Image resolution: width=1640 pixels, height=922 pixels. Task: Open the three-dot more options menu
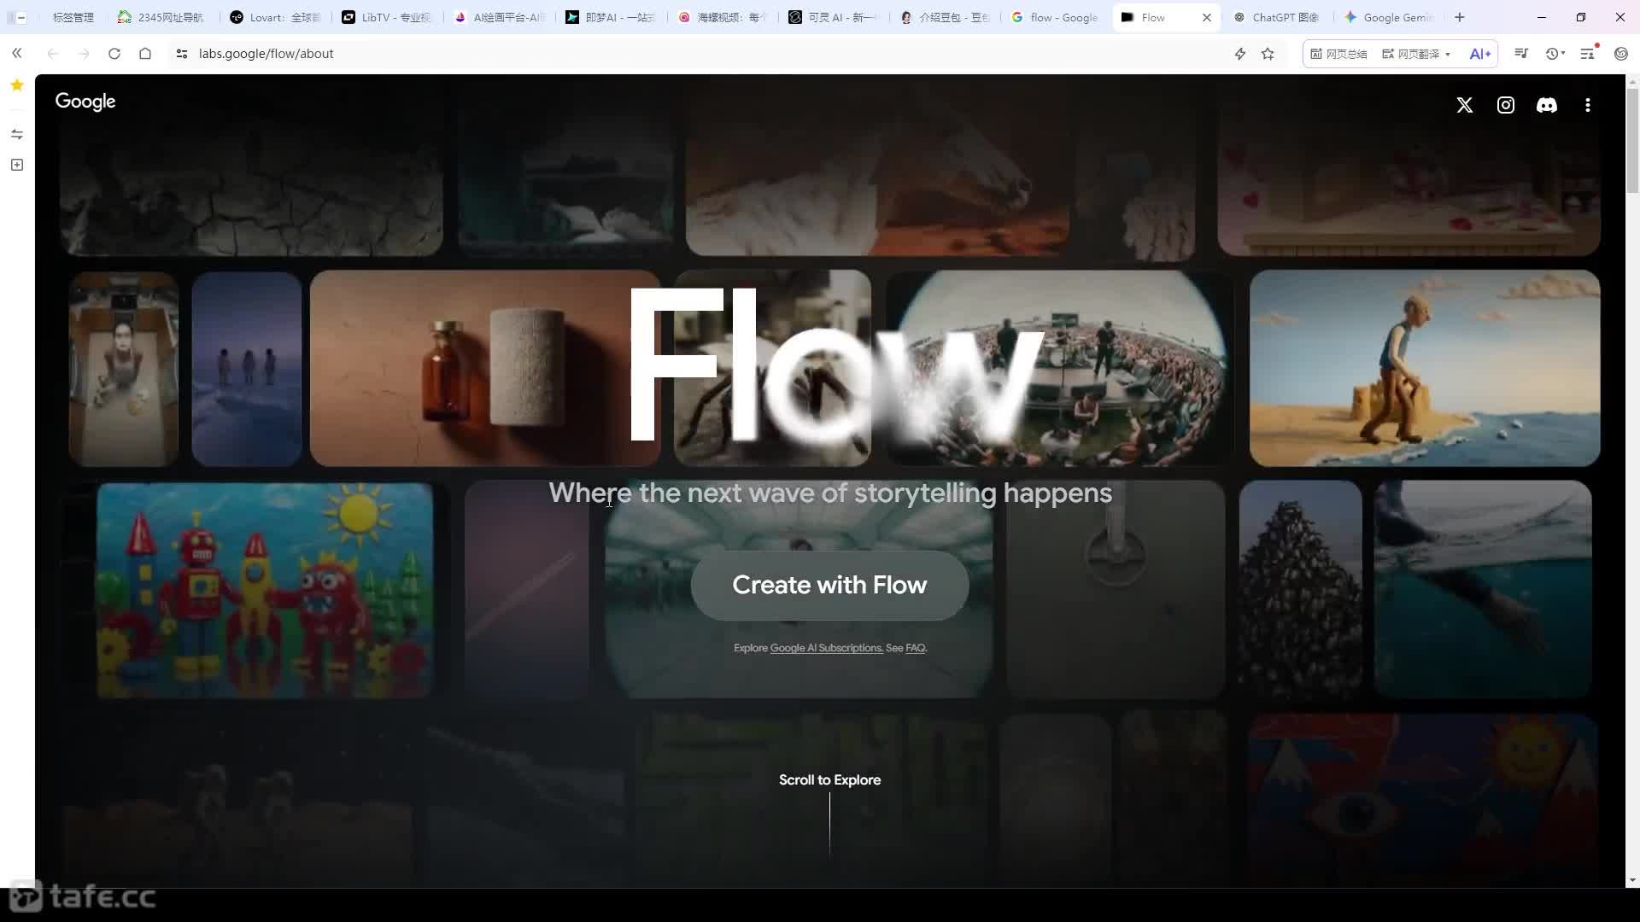1588,105
